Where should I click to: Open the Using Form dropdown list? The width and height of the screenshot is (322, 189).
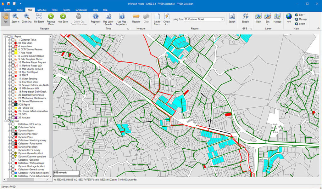223,19
